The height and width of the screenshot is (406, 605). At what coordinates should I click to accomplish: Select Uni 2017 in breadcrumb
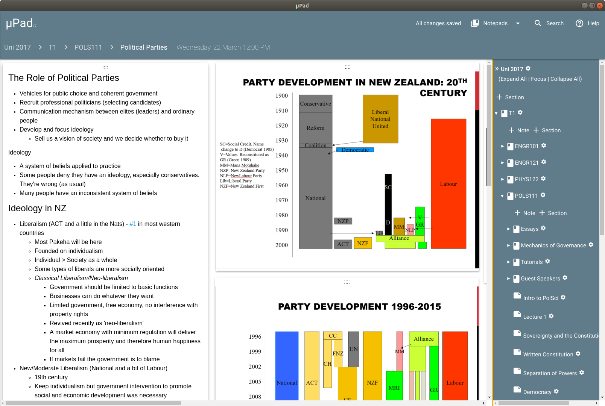pos(18,47)
